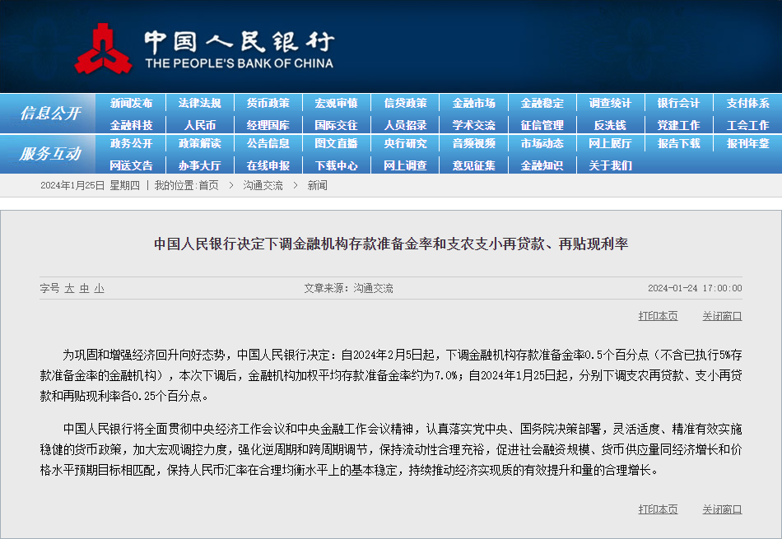
Task: Open the 关于我们 link
Action: [610, 165]
